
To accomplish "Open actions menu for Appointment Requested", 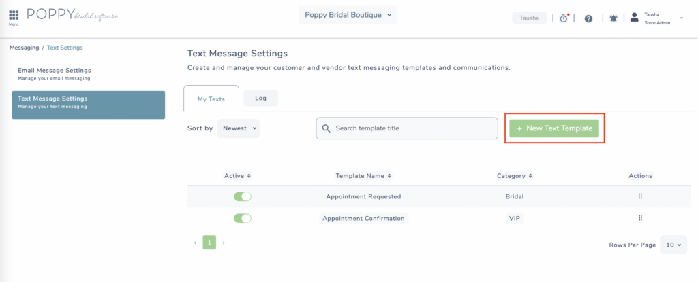I will click(641, 196).
